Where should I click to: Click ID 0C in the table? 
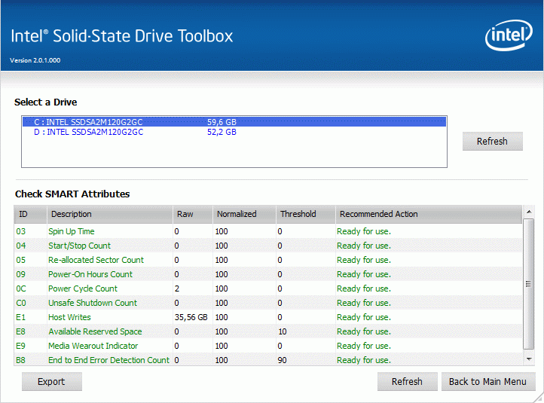(x=21, y=289)
